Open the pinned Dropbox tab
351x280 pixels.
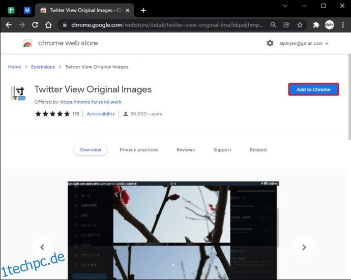(27, 10)
